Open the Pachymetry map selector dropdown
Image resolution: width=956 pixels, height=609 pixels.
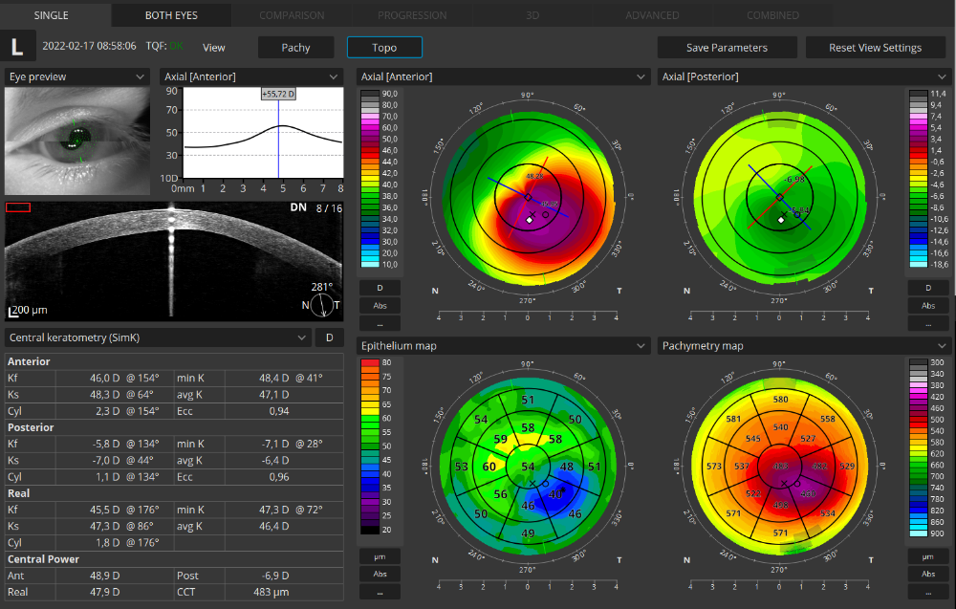click(x=804, y=345)
